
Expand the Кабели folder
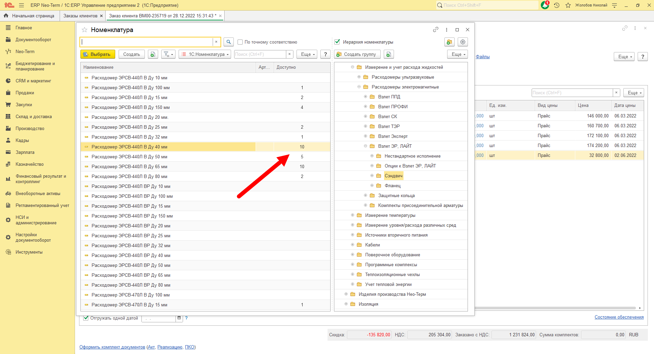[x=352, y=245]
